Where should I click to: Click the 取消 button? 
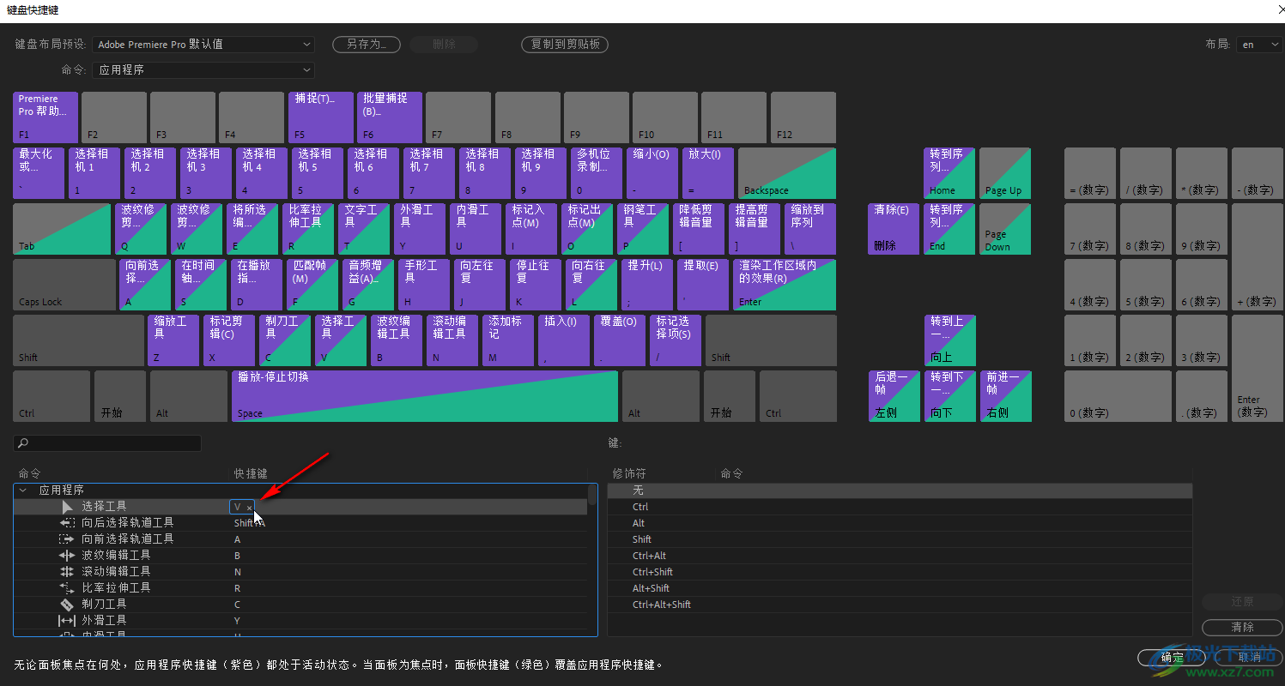point(1249,657)
